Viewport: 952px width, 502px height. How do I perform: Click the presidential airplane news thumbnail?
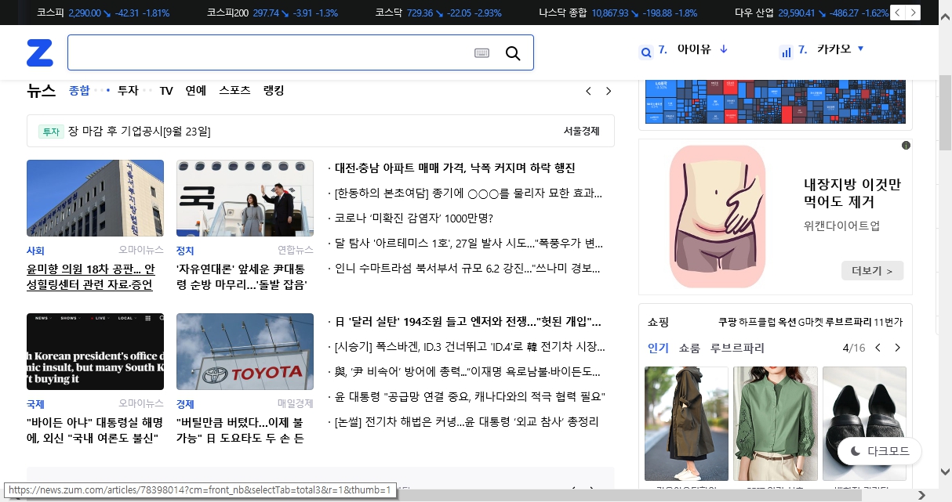[x=245, y=198]
